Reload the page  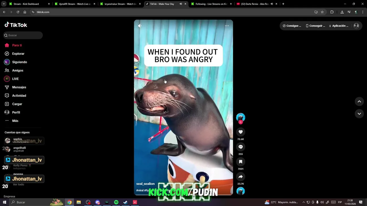(x=18, y=12)
